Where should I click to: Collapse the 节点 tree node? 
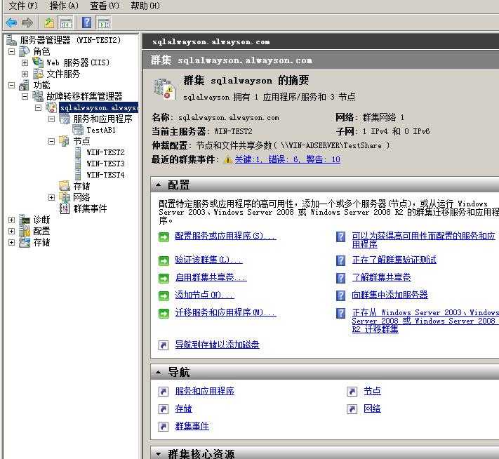[51, 141]
